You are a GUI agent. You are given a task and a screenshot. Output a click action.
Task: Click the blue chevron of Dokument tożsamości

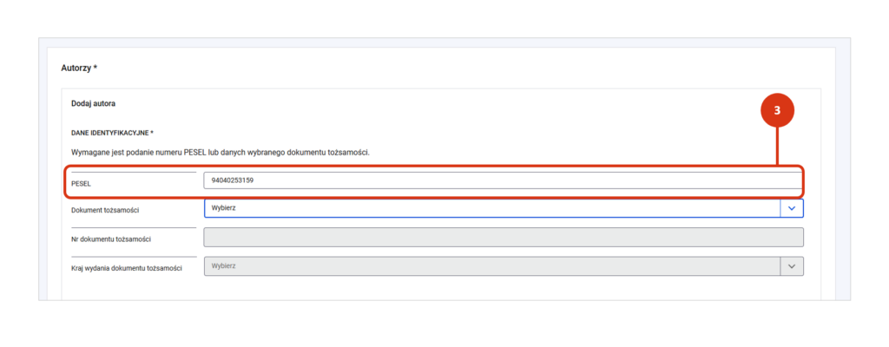(x=792, y=208)
